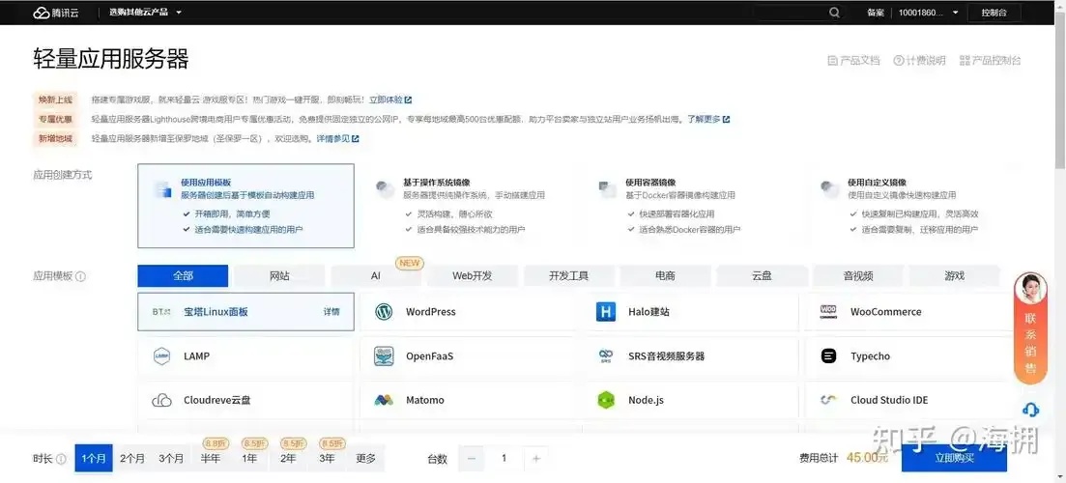The height and width of the screenshot is (483, 1066).
Task: Expand 更多 duration options
Action: 365,459
